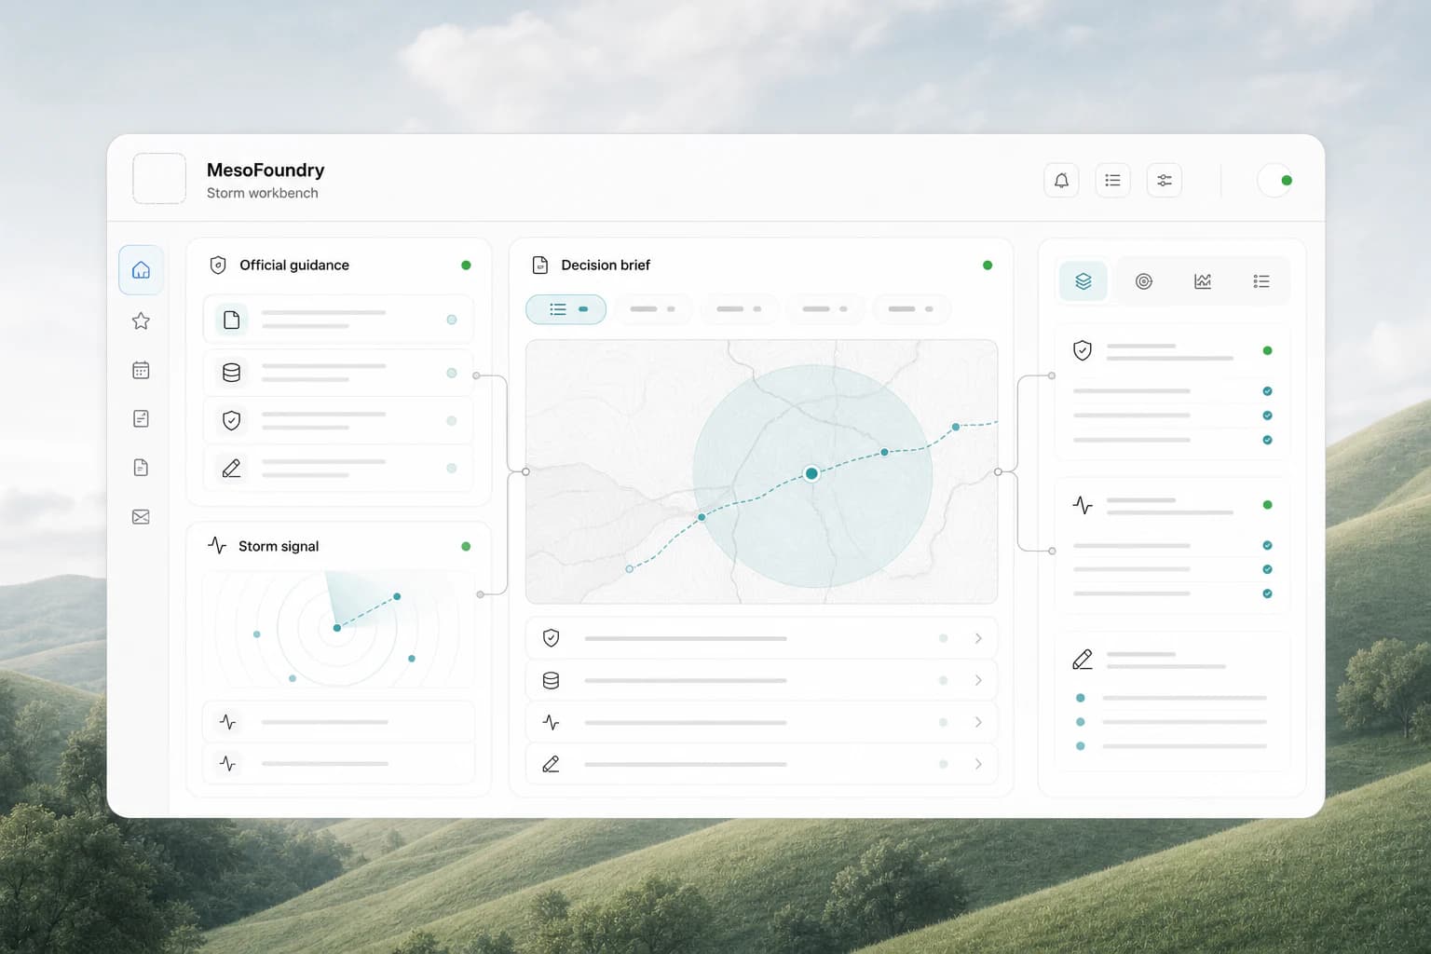Click the green status avatar in header
The image size is (1431, 954).
(x=1275, y=180)
